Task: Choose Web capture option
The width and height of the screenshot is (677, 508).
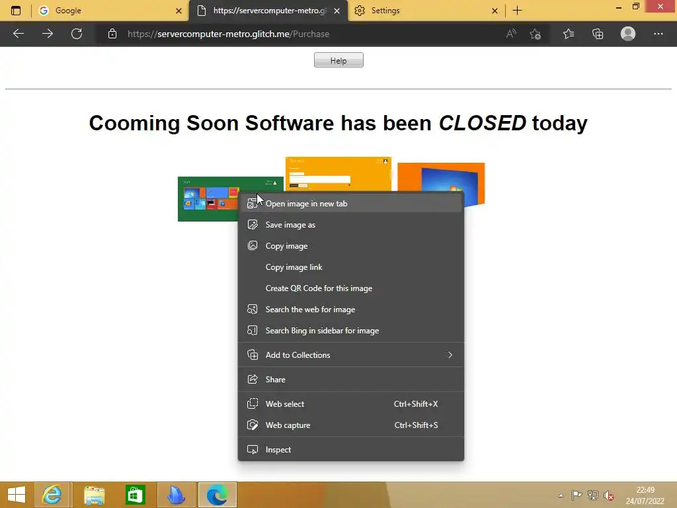Action: click(x=350, y=425)
